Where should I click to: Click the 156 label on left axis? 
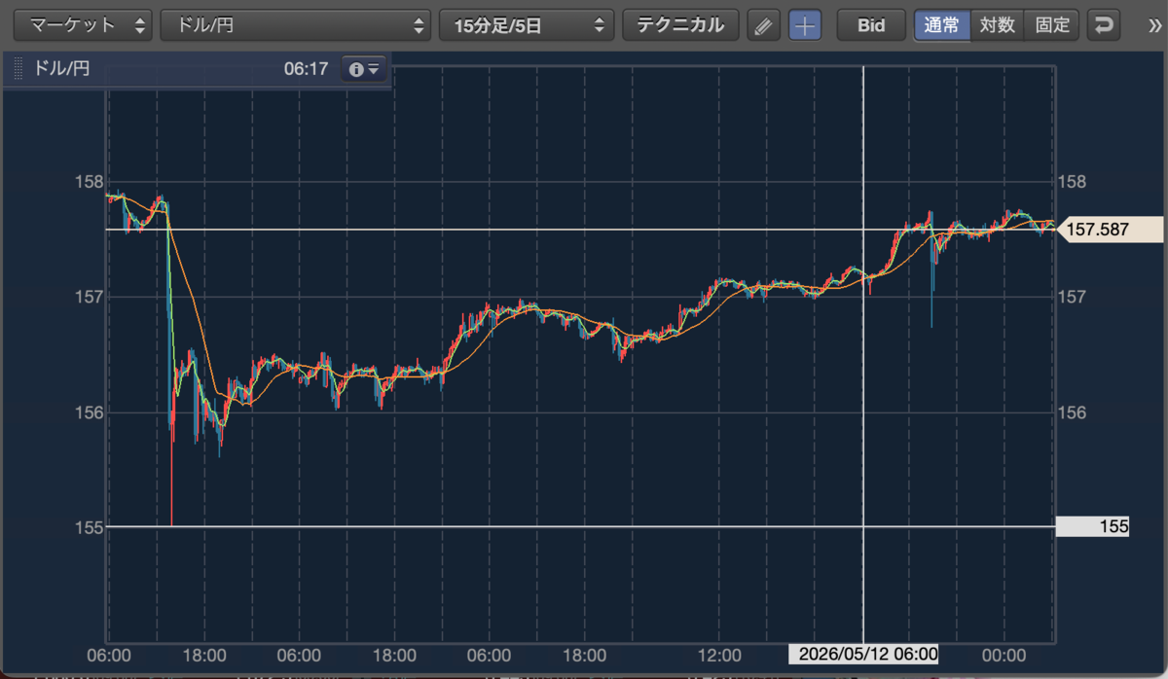89,412
